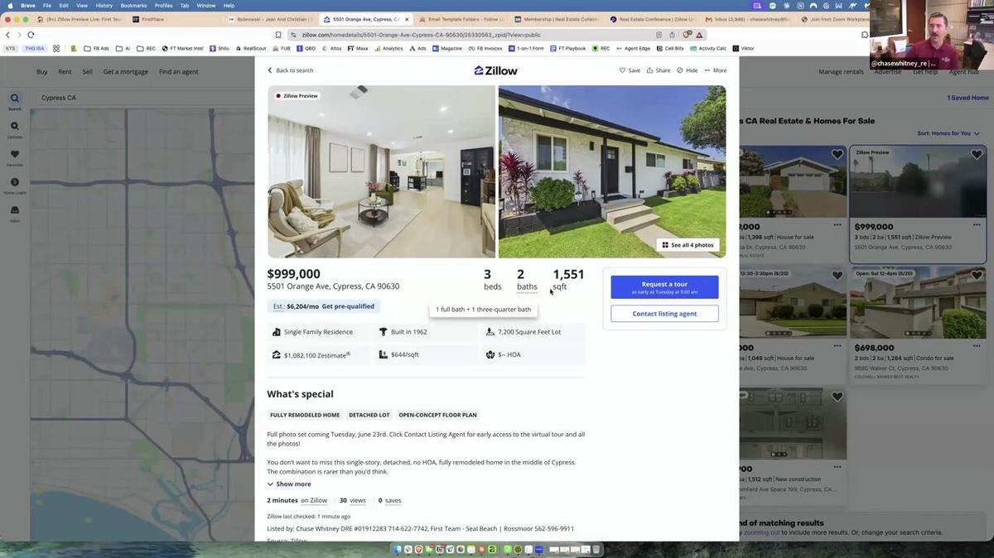Expand description with Show more
994x558 pixels.
pos(289,484)
